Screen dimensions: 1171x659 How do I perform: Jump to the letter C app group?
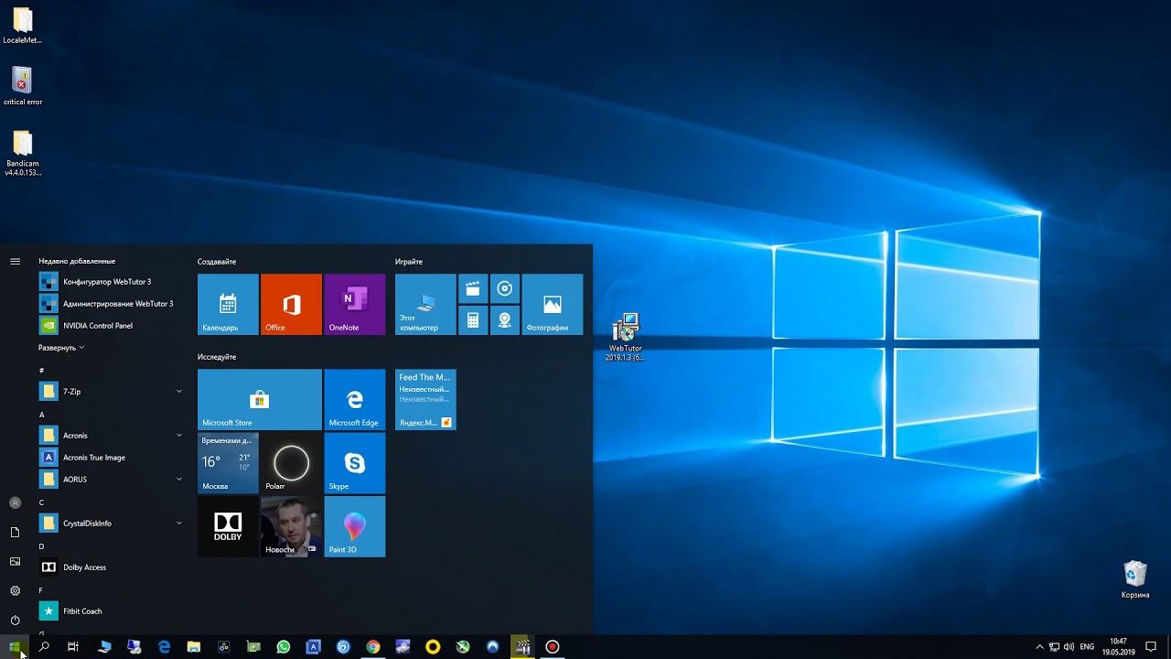[42, 502]
